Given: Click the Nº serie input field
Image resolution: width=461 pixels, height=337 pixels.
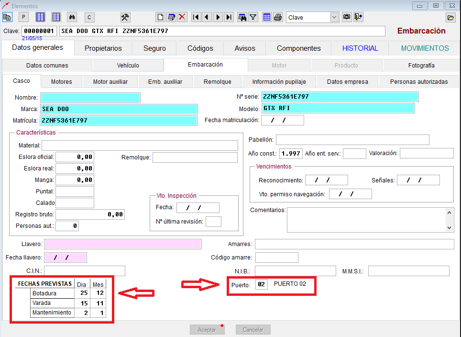Looking at the screenshot, I should (340, 97).
